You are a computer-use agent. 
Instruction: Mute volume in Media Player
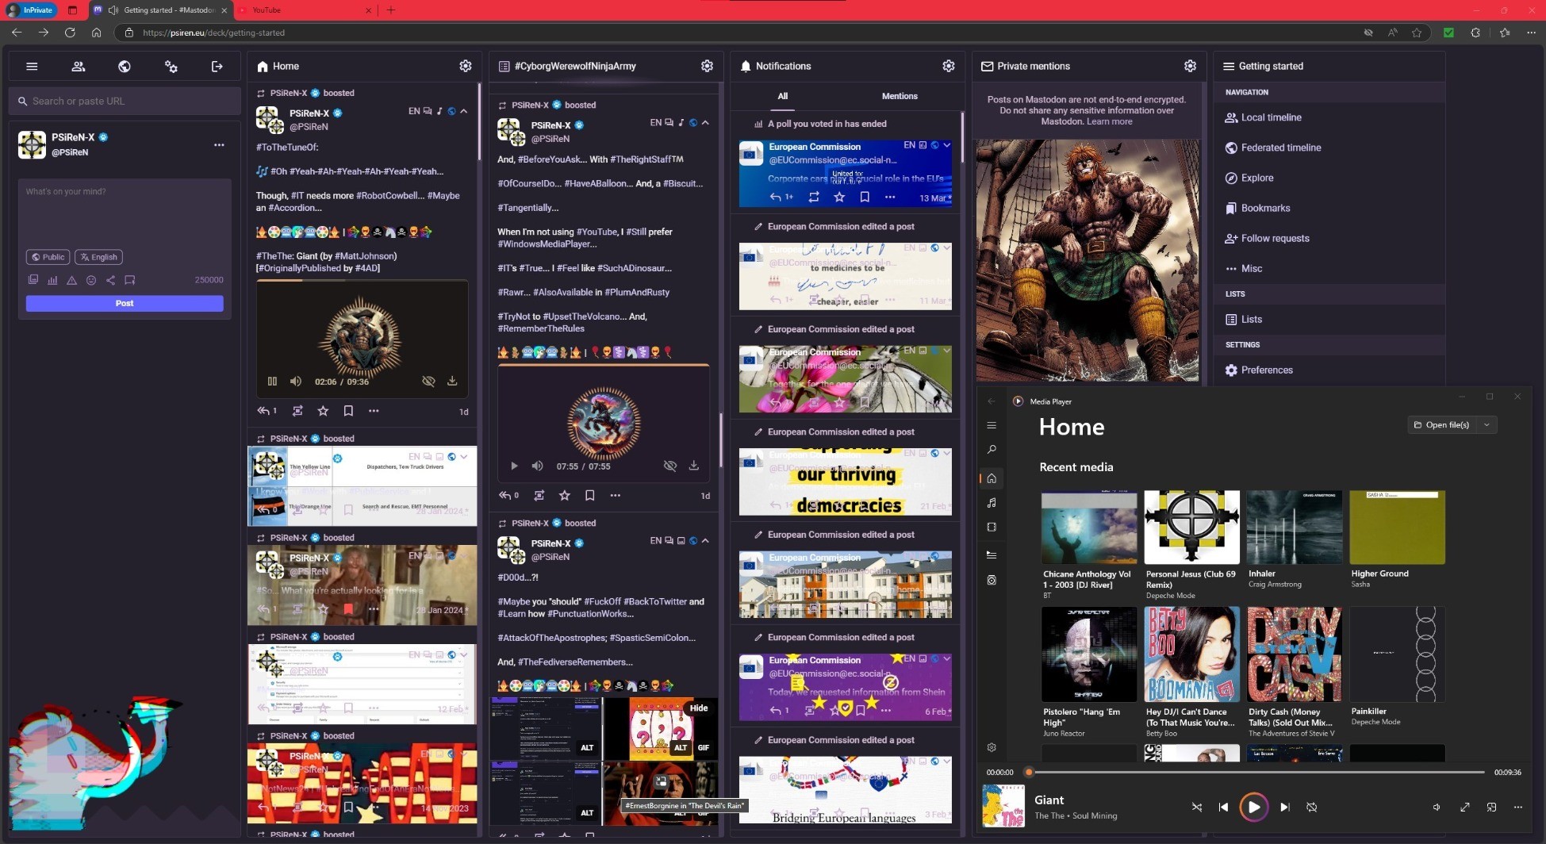click(1437, 807)
